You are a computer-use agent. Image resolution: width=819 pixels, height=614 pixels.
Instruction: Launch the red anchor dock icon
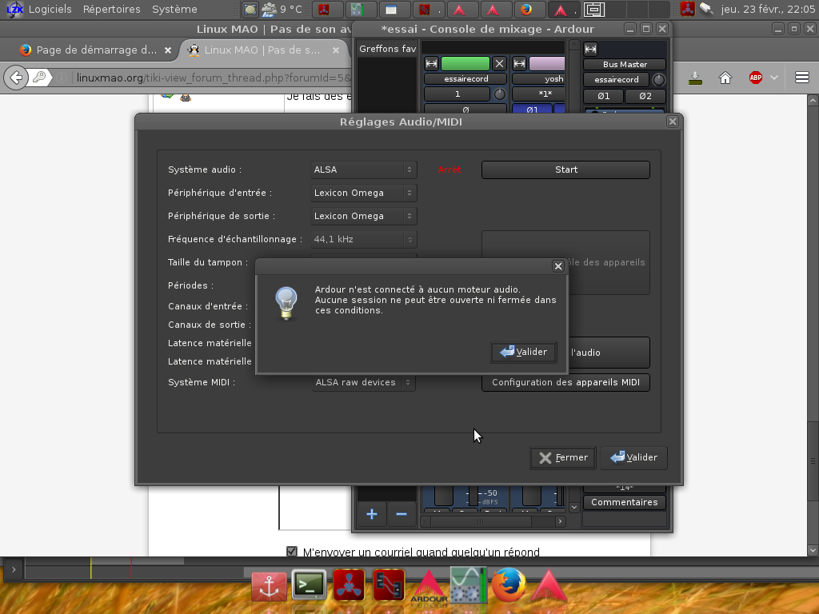[x=269, y=586]
